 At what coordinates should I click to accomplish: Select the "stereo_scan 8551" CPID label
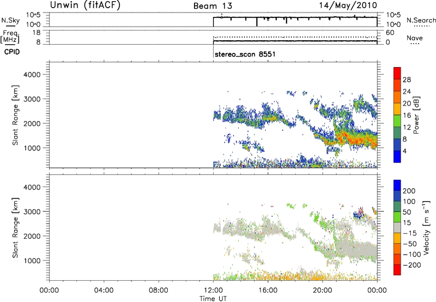245,54
